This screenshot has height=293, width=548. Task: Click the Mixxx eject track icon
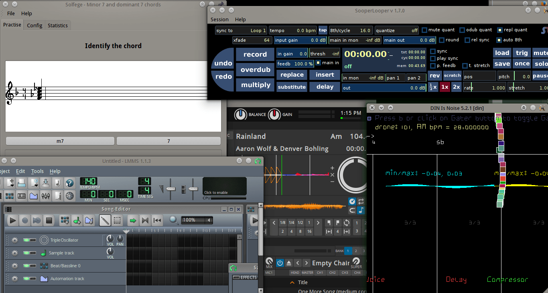click(289, 263)
